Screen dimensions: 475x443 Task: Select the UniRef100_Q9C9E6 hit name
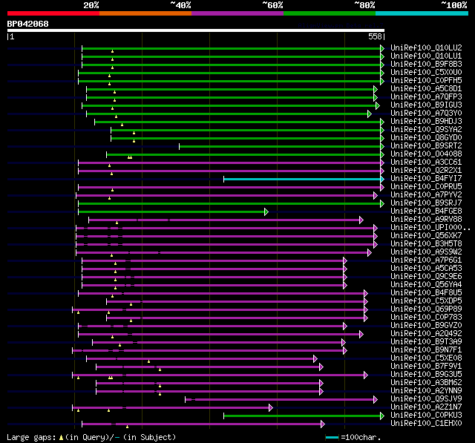[x=426, y=277]
